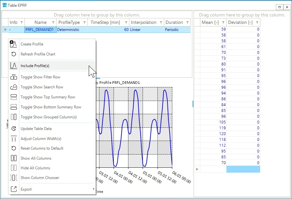Click the Show All Columns icon
Viewport: 292px width, 199px height.
(x=14, y=158)
